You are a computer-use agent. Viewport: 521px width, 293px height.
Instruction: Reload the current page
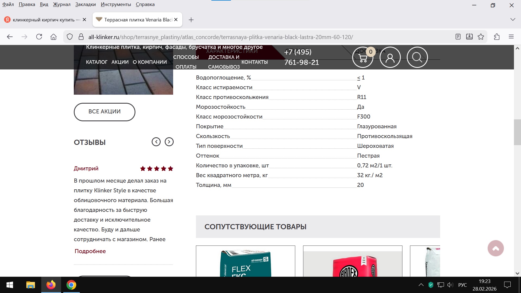tap(39, 37)
